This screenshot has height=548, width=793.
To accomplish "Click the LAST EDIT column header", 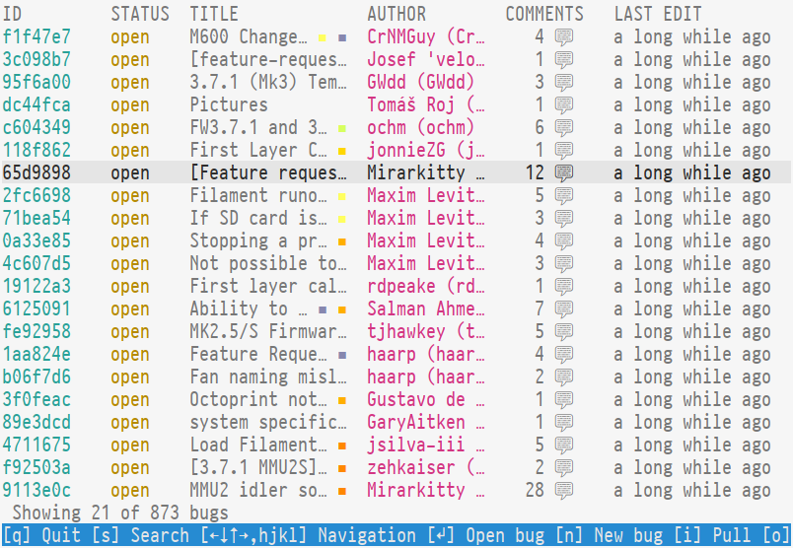I will tap(658, 14).
